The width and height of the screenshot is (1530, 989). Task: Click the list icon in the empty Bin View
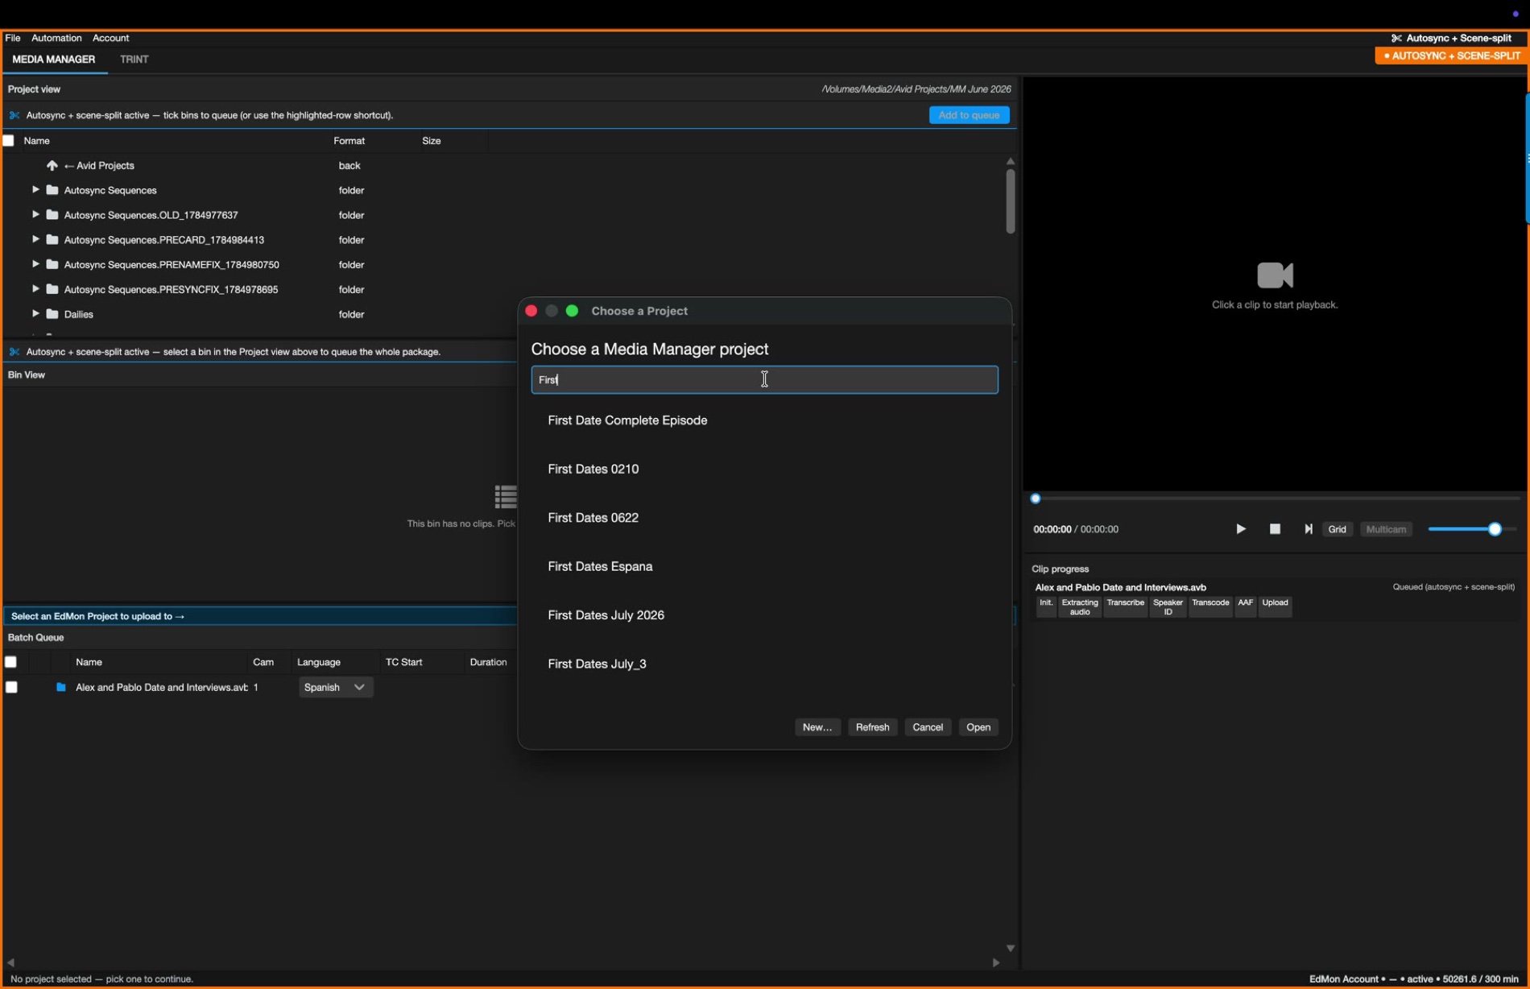[506, 497]
